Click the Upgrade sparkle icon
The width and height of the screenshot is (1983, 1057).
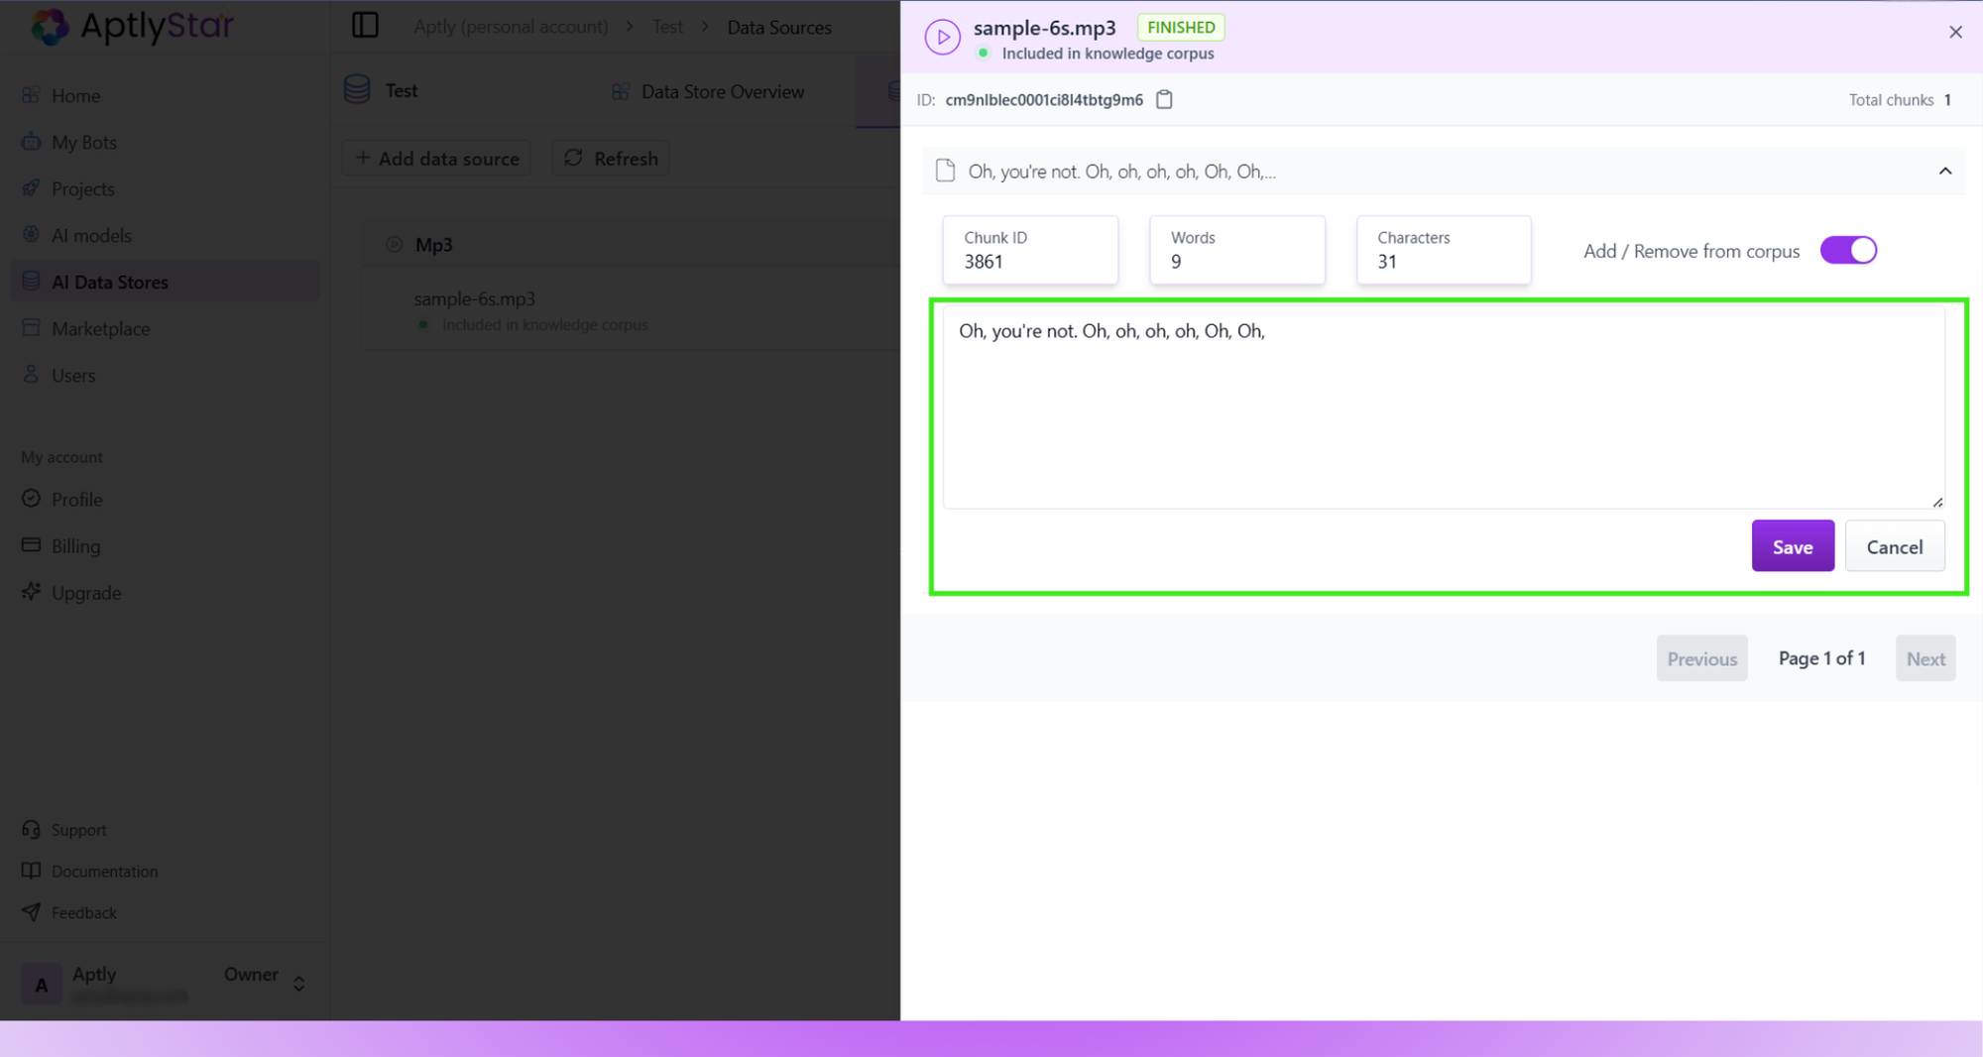31,591
